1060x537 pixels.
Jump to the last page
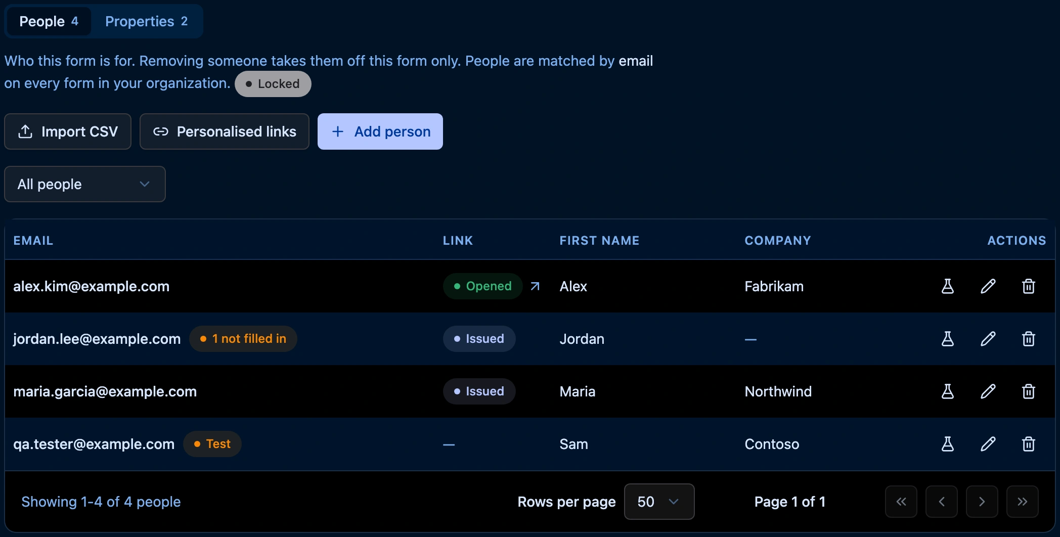click(x=1023, y=502)
